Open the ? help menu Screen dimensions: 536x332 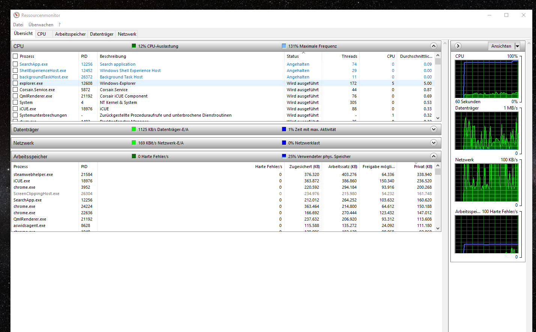(59, 25)
